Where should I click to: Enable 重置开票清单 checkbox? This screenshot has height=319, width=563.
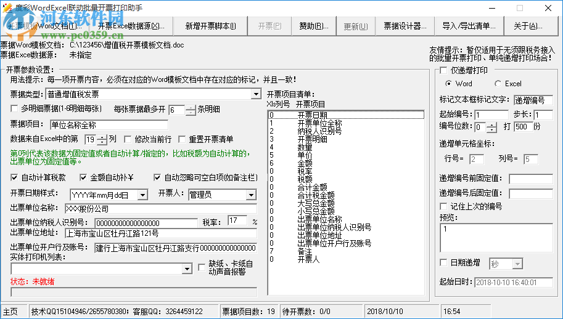point(182,139)
